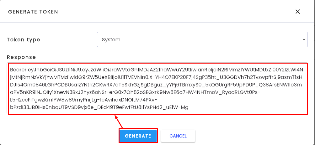Focus the Response text area
Image resolution: width=315 pixels, height=145 pixels.
point(157,89)
